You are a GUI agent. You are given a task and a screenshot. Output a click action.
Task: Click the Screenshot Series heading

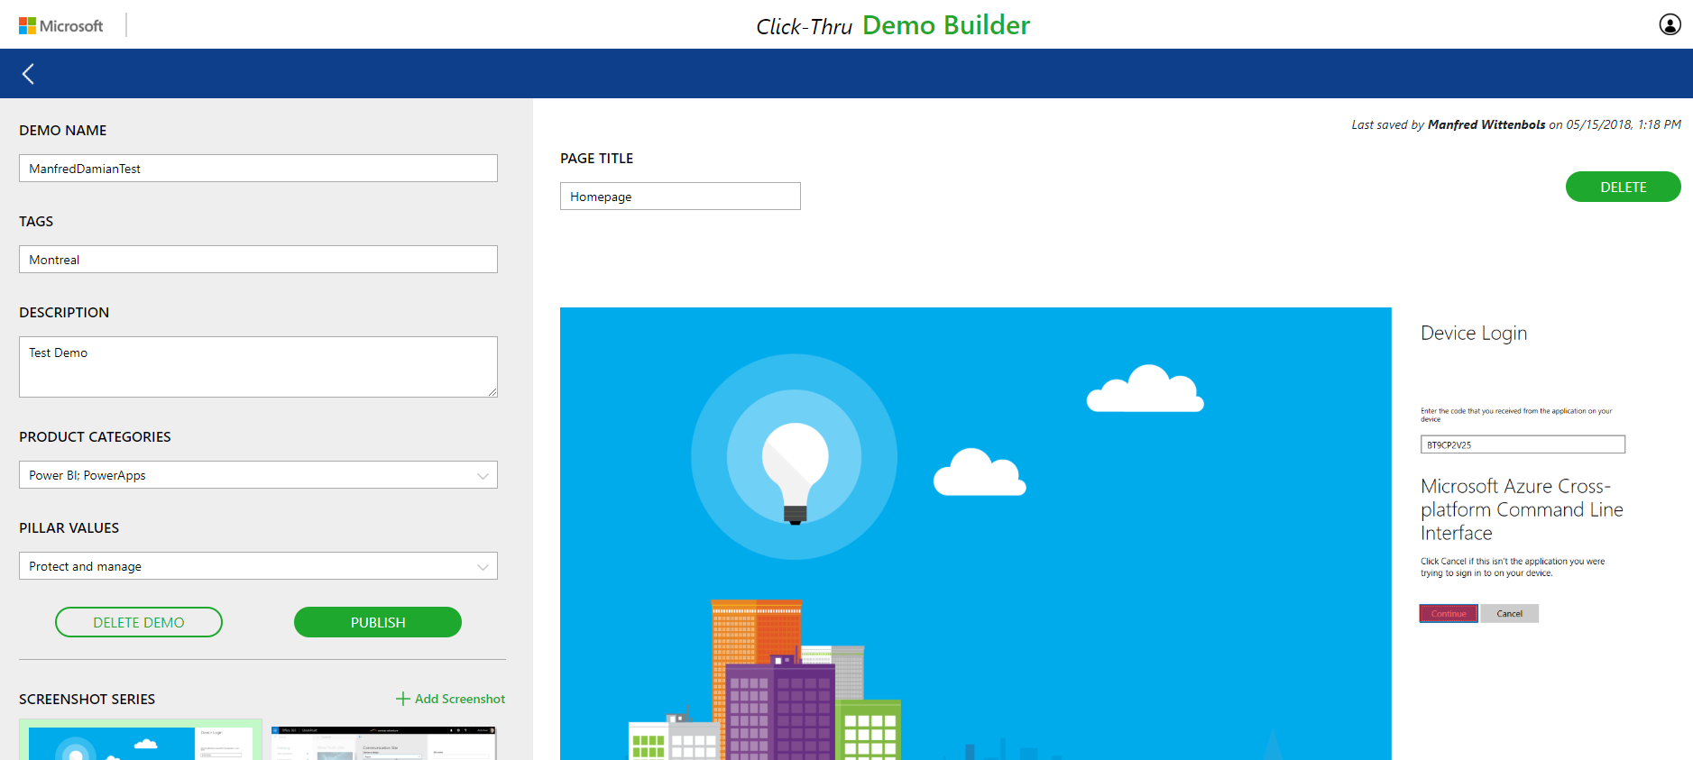tap(87, 699)
